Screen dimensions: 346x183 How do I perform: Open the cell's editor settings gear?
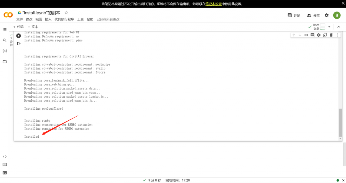coord(319,35)
